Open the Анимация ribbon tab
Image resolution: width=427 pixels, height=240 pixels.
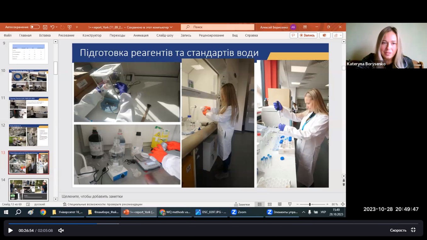141,35
